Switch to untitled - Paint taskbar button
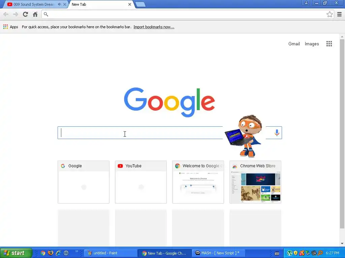 [x=111, y=253]
